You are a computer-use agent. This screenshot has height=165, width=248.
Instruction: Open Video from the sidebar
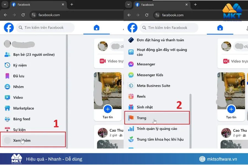(17, 97)
